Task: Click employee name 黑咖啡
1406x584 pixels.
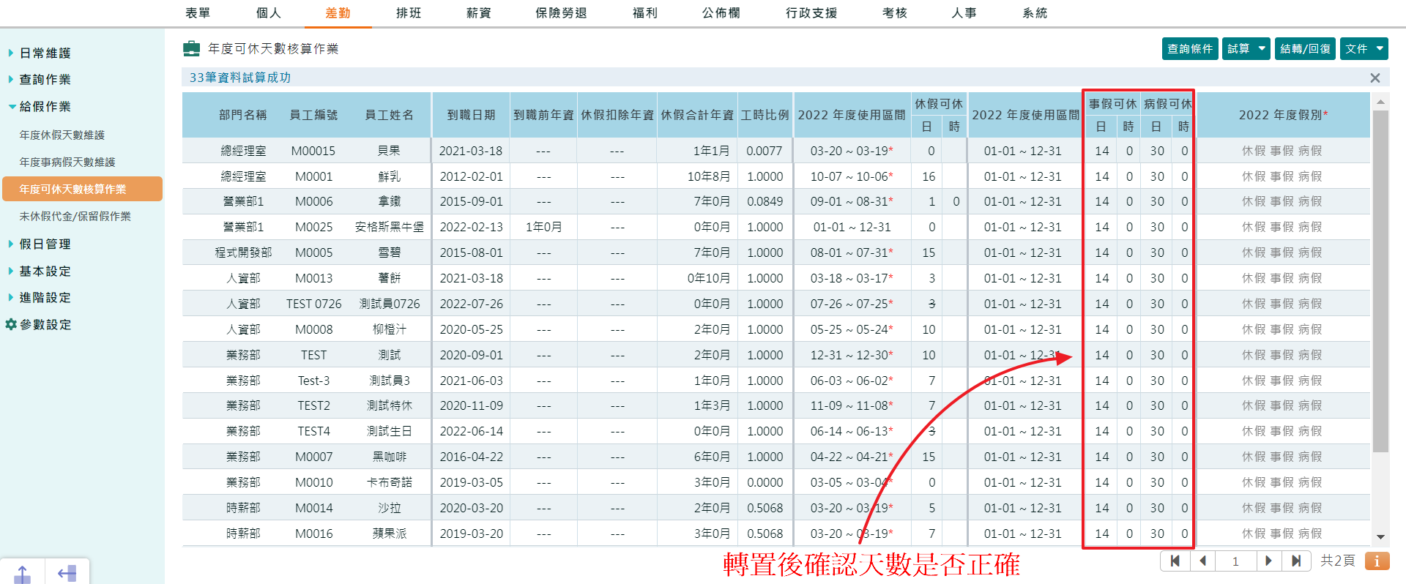Action: coord(390,457)
